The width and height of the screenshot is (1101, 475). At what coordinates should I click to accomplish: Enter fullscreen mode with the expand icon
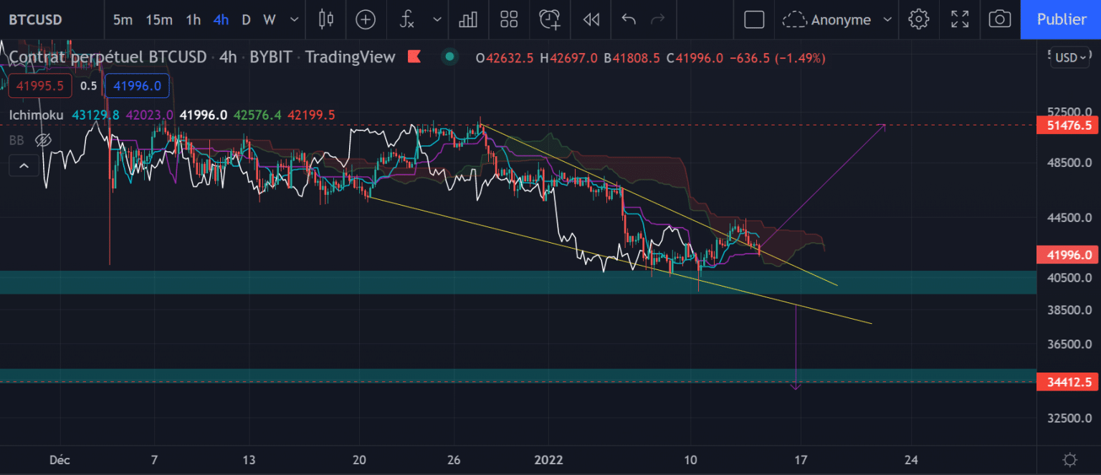[959, 19]
